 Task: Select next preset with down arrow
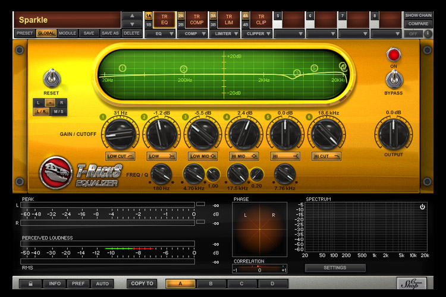tap(132, 24)
